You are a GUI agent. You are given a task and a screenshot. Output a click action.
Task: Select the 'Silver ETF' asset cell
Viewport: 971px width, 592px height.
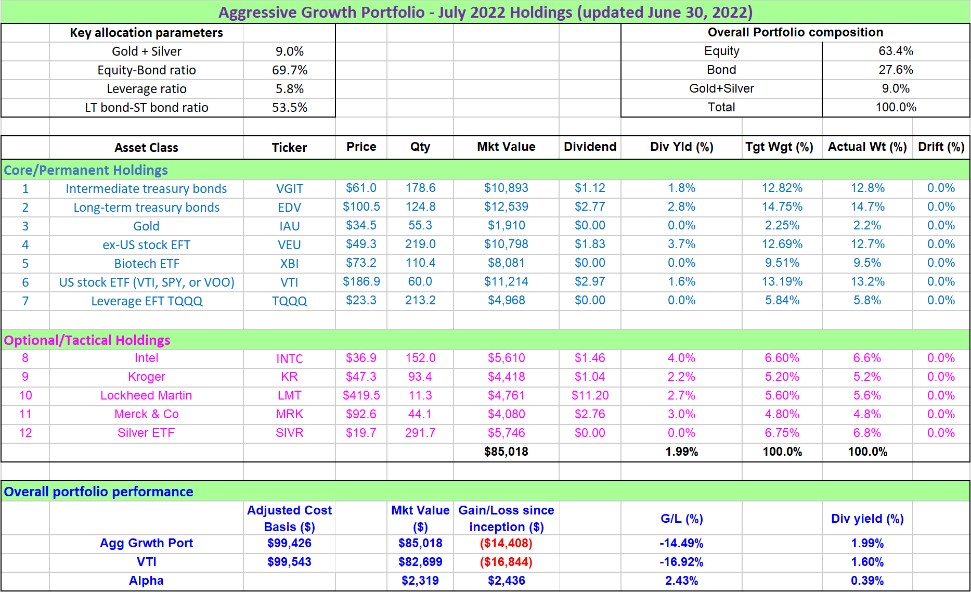tap(146, 433)
